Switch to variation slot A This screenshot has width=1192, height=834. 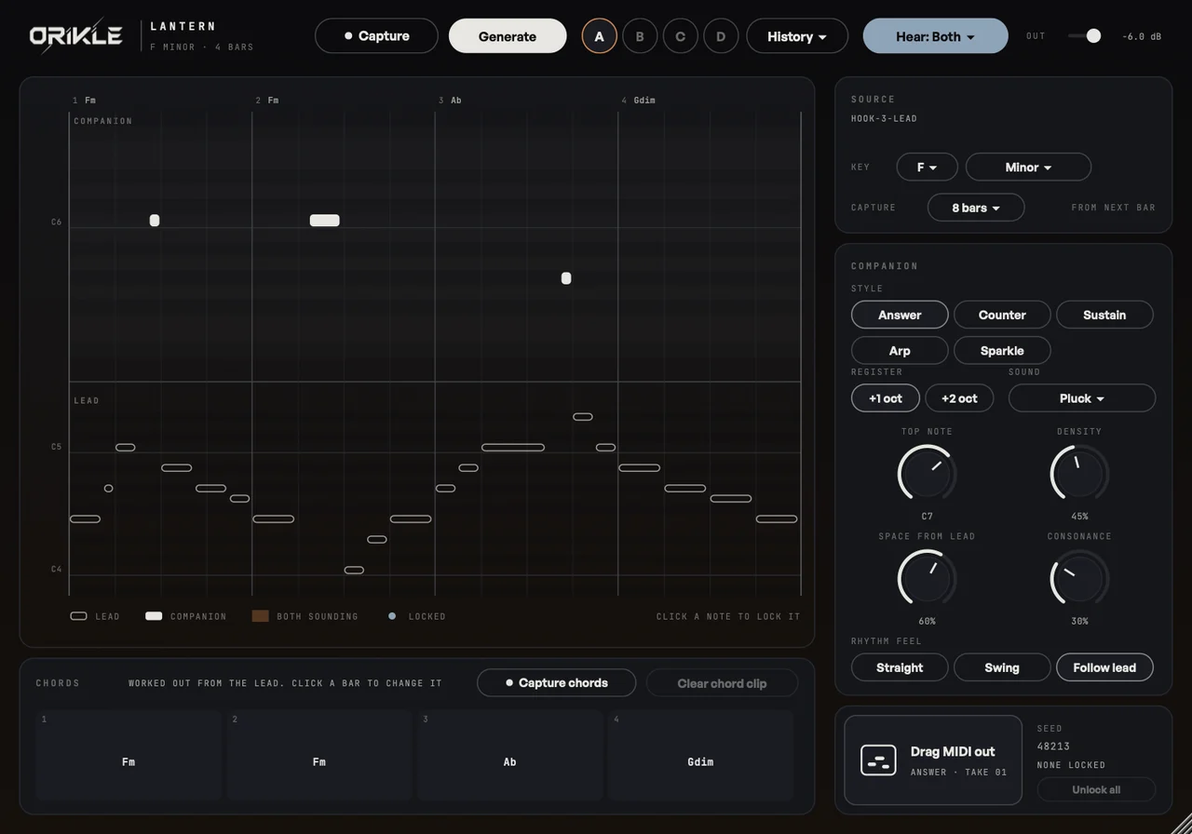click(600, 36)
